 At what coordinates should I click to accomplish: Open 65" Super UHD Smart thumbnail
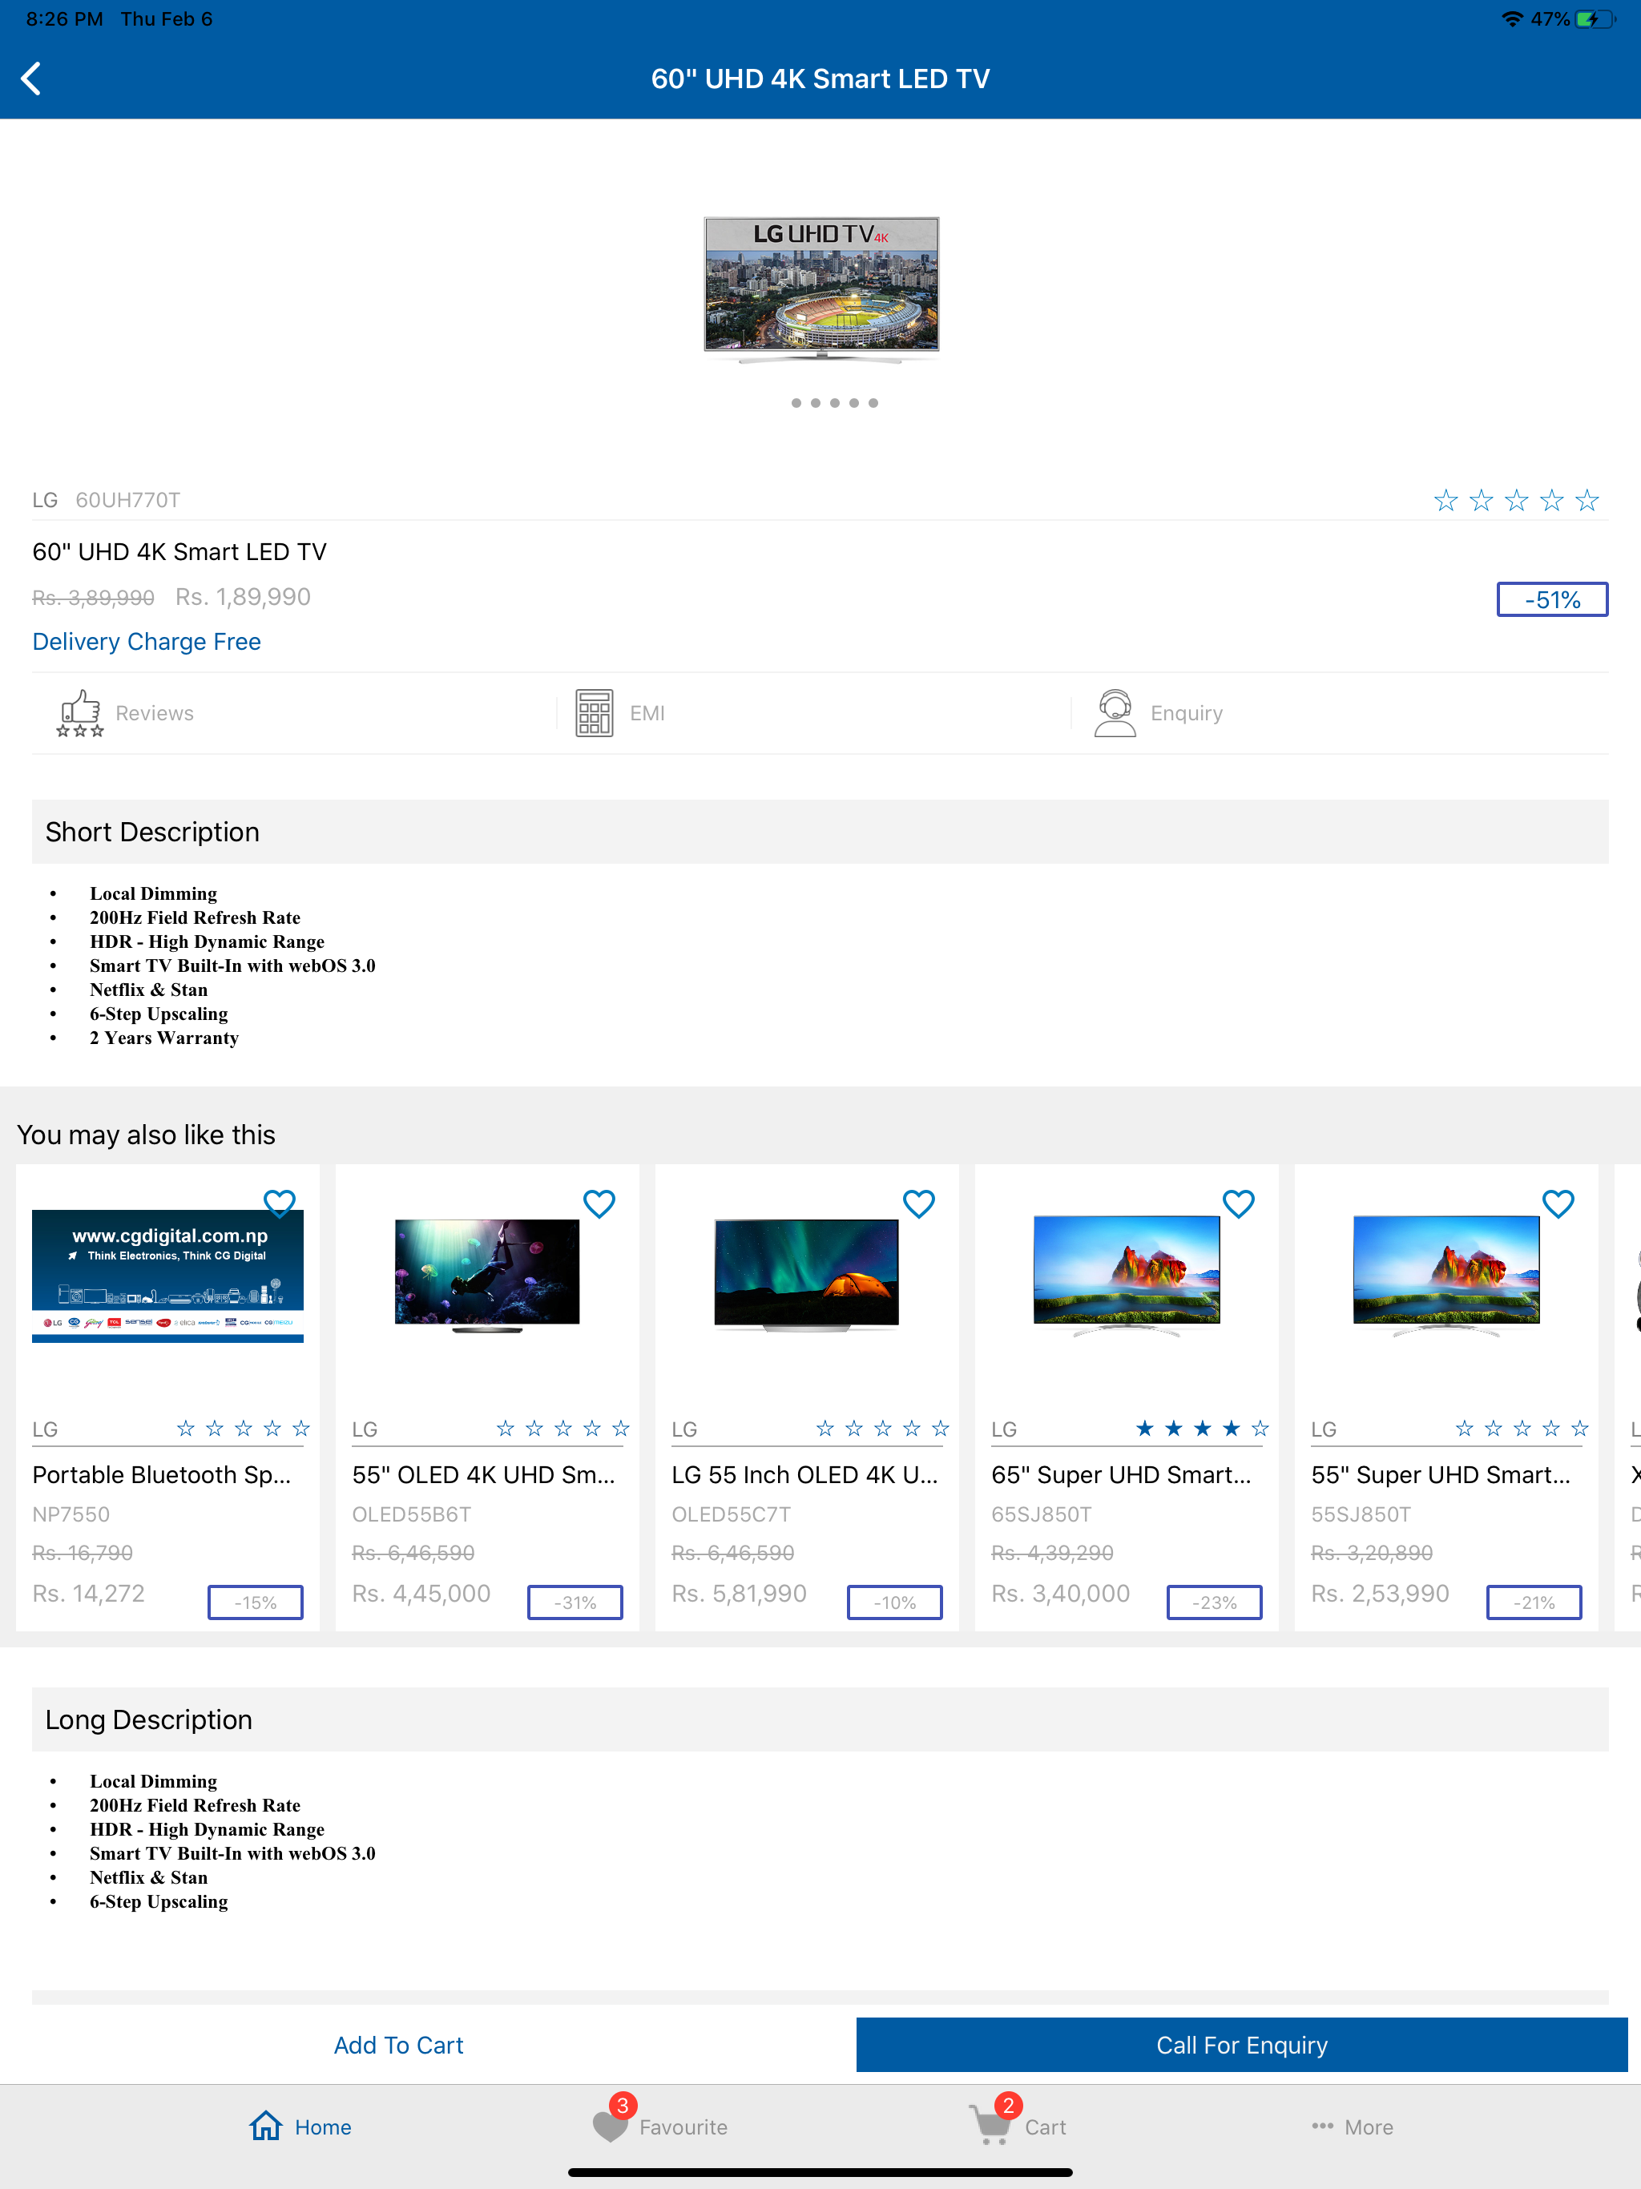tap(1127, 1276)
